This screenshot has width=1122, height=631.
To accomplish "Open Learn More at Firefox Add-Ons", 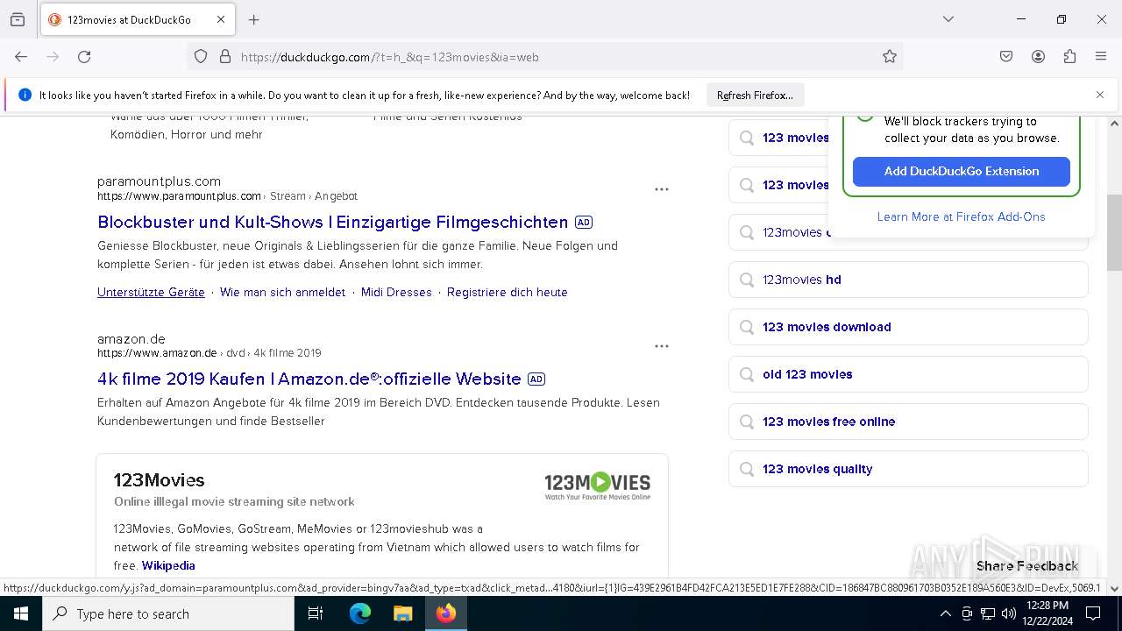I will 962,217.
